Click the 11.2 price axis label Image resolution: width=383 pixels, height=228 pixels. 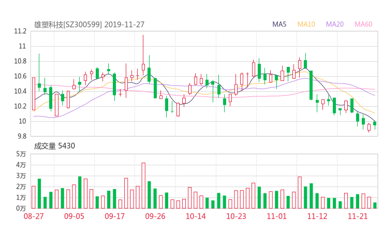tap(20, 31)
